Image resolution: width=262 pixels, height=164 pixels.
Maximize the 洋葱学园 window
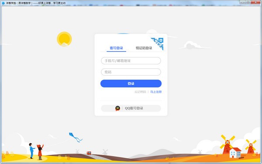248,2
